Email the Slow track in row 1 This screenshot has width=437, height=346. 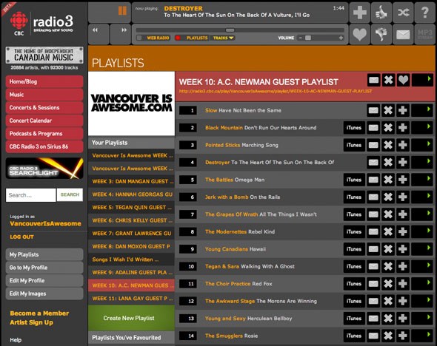point(373,110)
